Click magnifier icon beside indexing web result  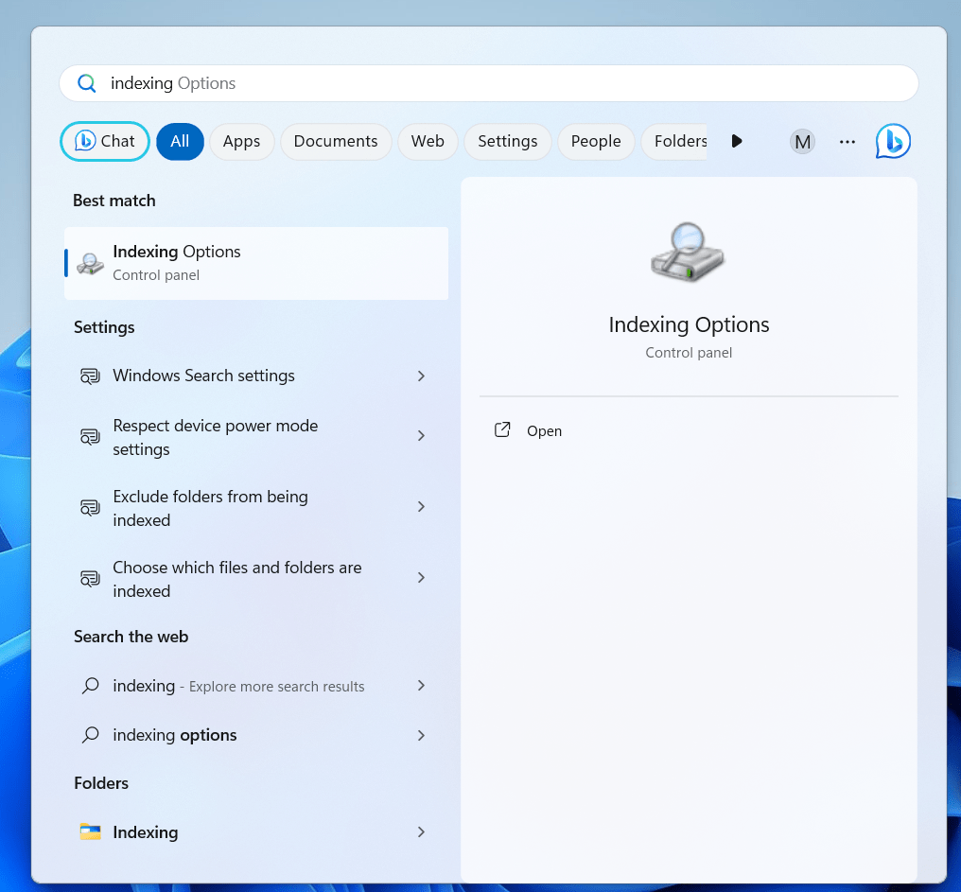pos(90,686)
